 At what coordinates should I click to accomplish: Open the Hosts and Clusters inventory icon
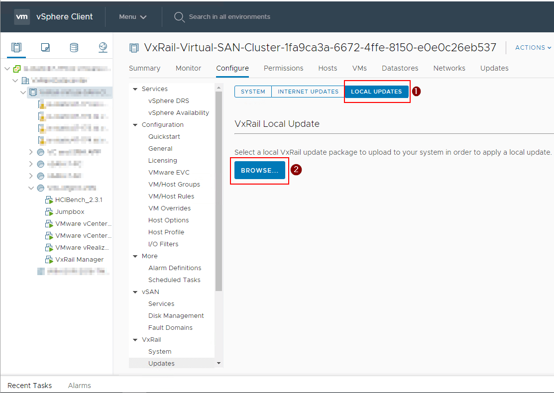(17, 48)
